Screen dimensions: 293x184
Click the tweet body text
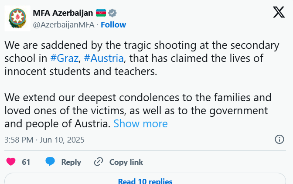tap(142, 85)
